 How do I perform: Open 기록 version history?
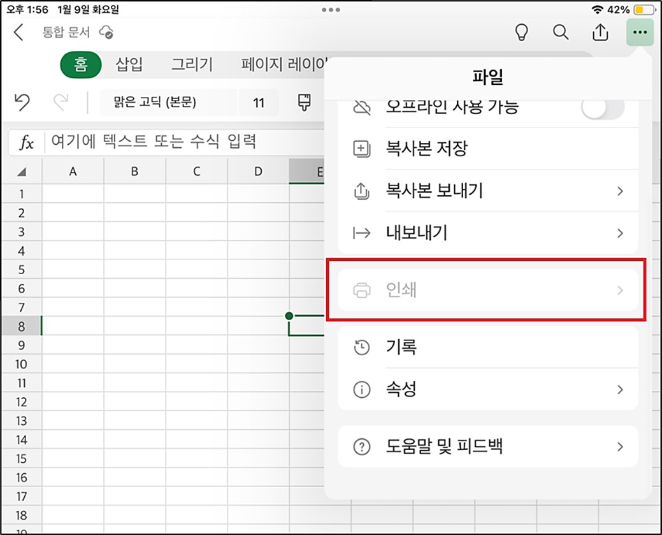point(487,348)
